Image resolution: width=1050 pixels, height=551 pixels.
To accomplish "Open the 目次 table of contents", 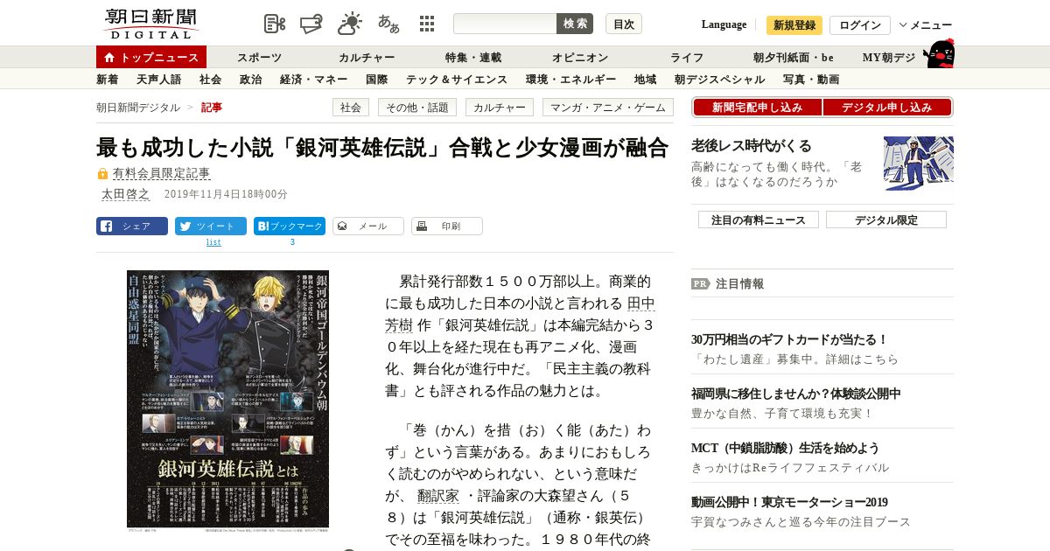I will click(x=624, y=24).
